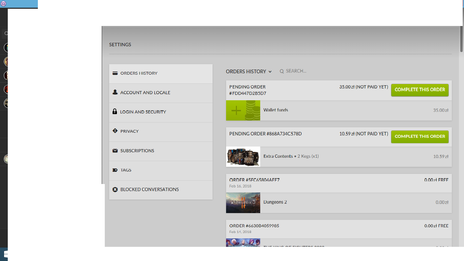Click the "2 Kegs (x1)" text
The height and width of the screenshot is (261, 464).
[x=308, y=156]
